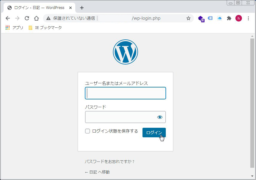Viewport: 256px width, 180px height.
Task: Click the WordPress logo
Action: pos(125,52)
